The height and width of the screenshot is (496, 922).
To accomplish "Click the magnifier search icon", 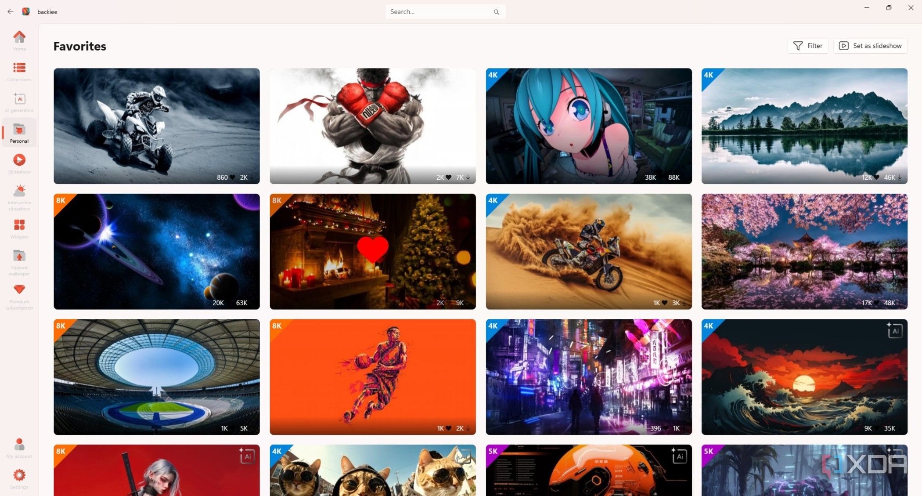I will click(x=496, y=12).
